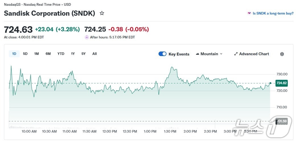Viewport: 296px width, 142px height.
Task: Add SNDK to watchlist with star icon
Action: pos(102,13)
